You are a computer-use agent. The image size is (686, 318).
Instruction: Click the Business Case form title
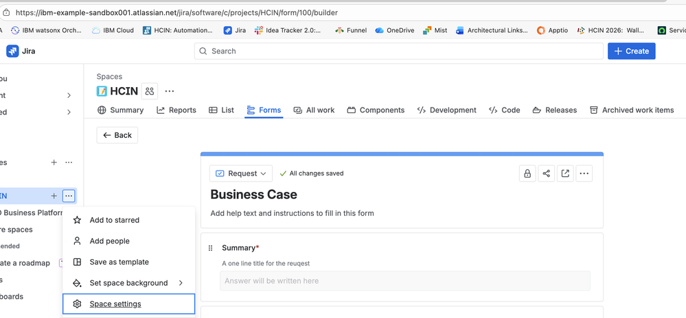254,195
